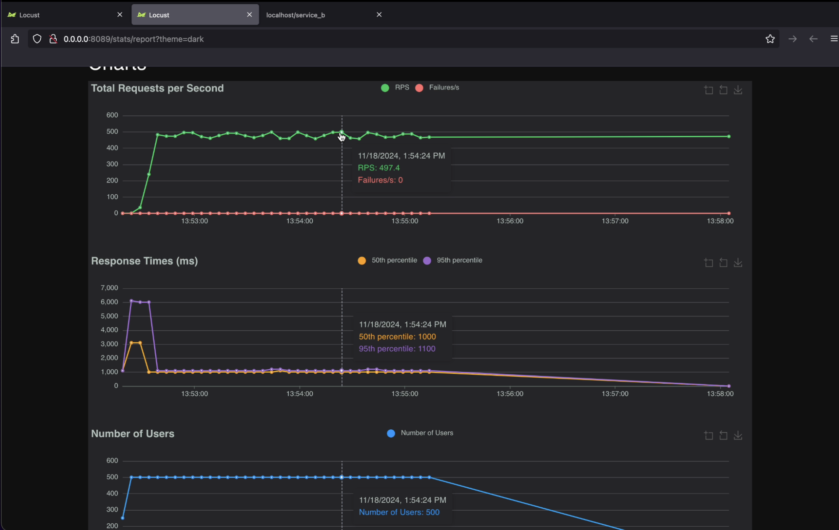Click the highlighted user point at 1:54:24 PM
Screen dimensions: 839x530
[x=342, y=477]
